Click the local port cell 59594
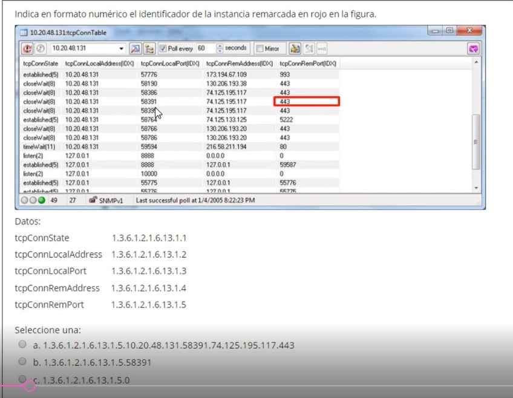Viewport: 513px width, 398px height. tap(149, 147)
